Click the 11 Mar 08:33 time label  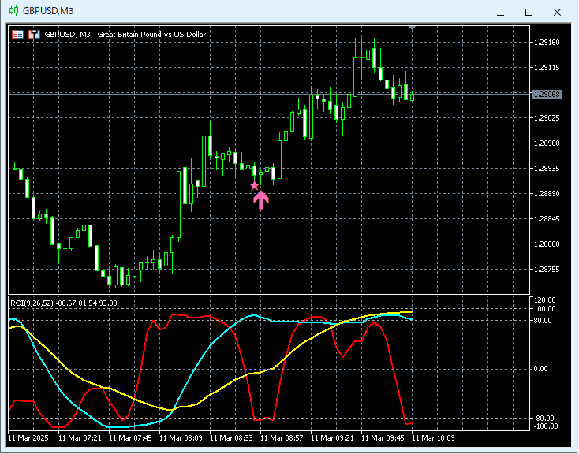231,438
